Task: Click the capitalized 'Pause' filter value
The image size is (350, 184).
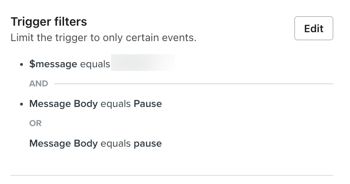Action: [148, 104]
